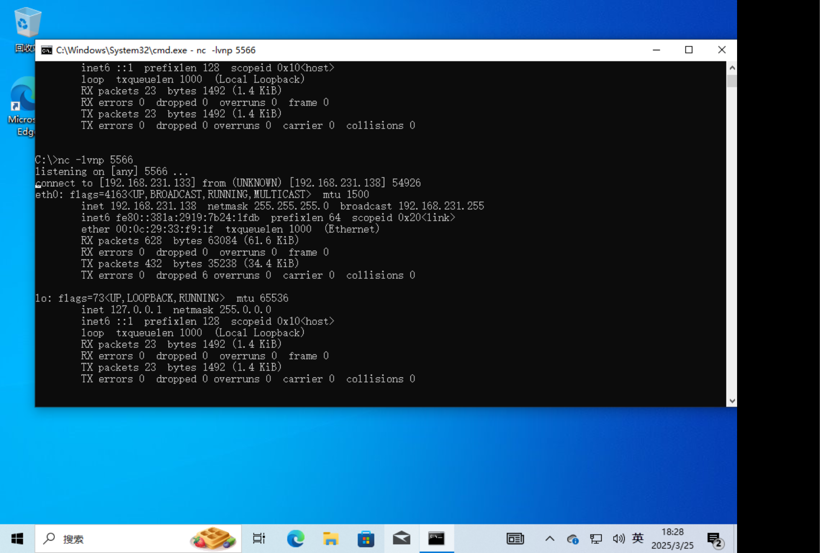The height and width of the screenshot is (553, 820).
Task: Open Task View from the taskbar
Action: pos(259,538)
